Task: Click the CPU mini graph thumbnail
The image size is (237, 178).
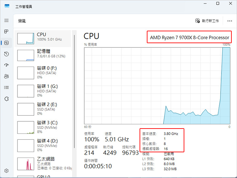Action: point(26,39)
